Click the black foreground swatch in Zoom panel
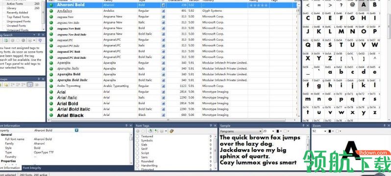The height and width of the screenshot is (176, 391). pos(330,131)
